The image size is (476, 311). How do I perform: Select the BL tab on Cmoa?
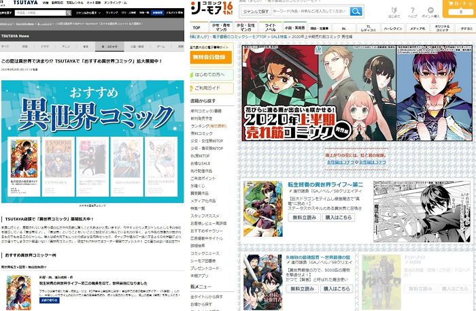pyautogui.click(x=343, y=28)
